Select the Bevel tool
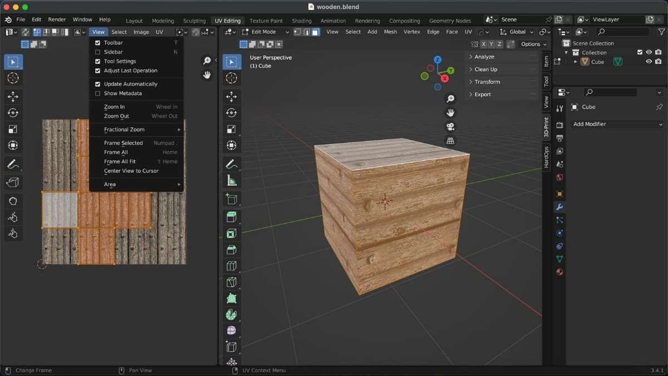Screen dimensions: 668x376 click(232, 250)
